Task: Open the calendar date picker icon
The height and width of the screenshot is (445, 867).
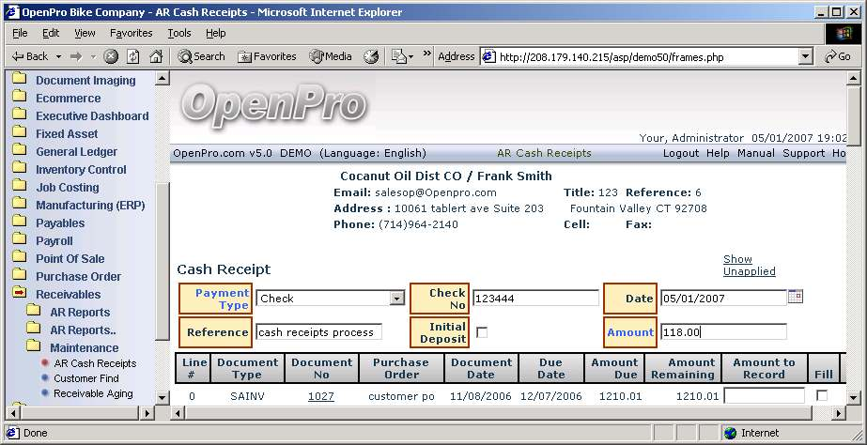Action: 796,297
